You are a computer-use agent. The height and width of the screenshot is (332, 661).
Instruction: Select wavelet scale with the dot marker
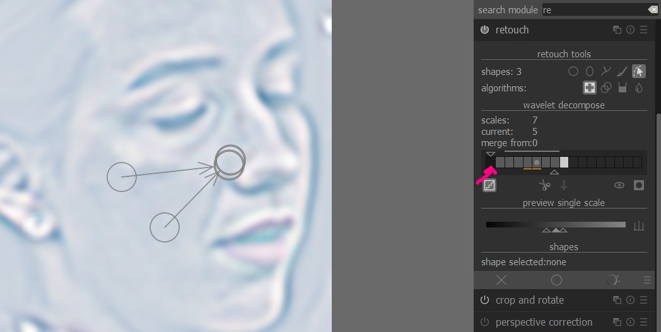(537, 162)
